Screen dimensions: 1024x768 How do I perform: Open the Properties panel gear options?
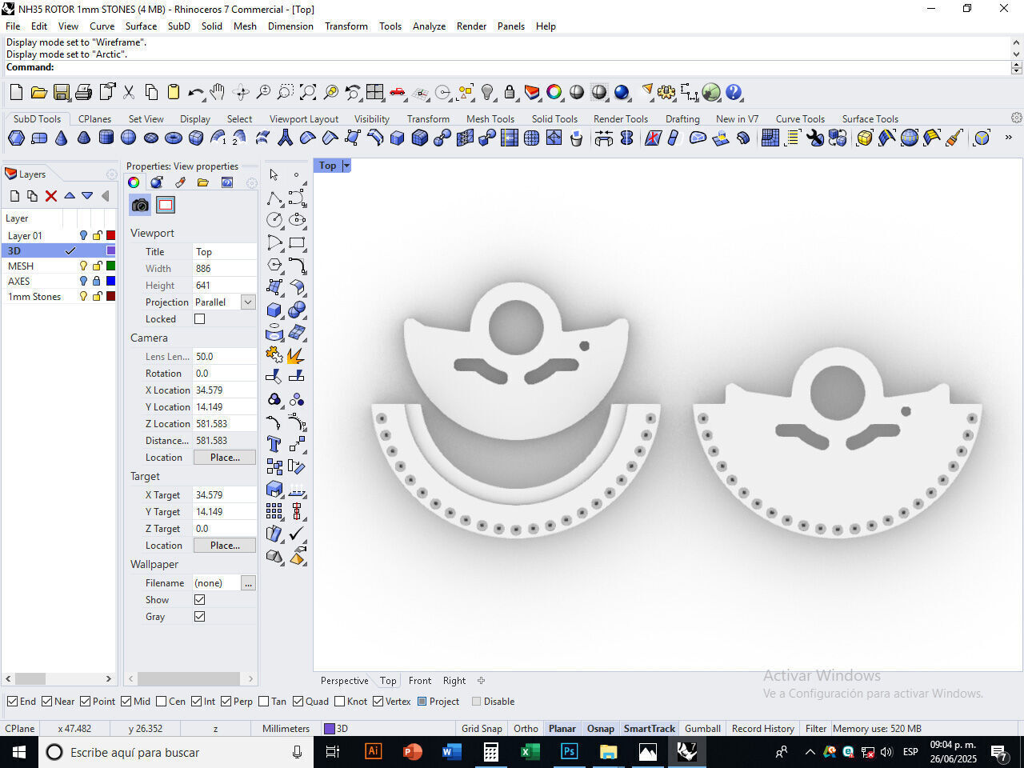pyautogui.click(x=252, y=183)
